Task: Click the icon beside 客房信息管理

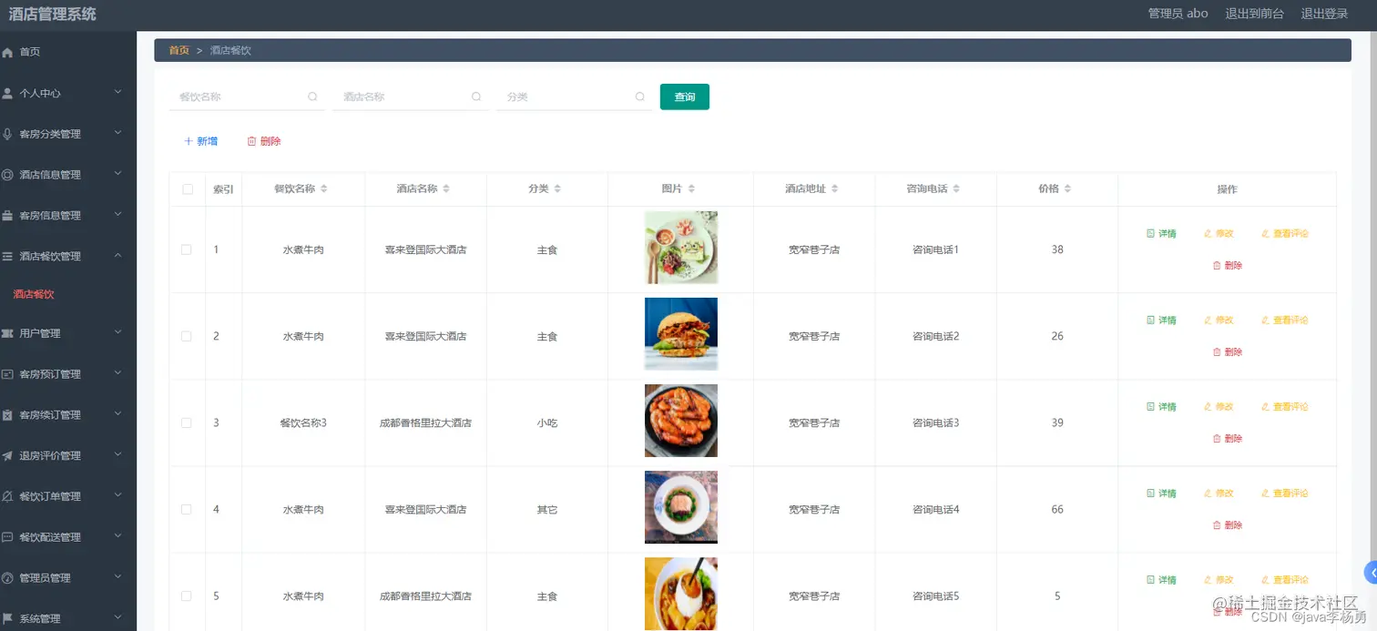Action: click(7, 216)
